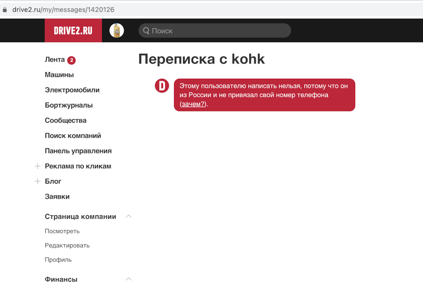The width and height of the screenshot is (423, 287).
Task: Click the search magnifier icon
Action: click(146, 31)
